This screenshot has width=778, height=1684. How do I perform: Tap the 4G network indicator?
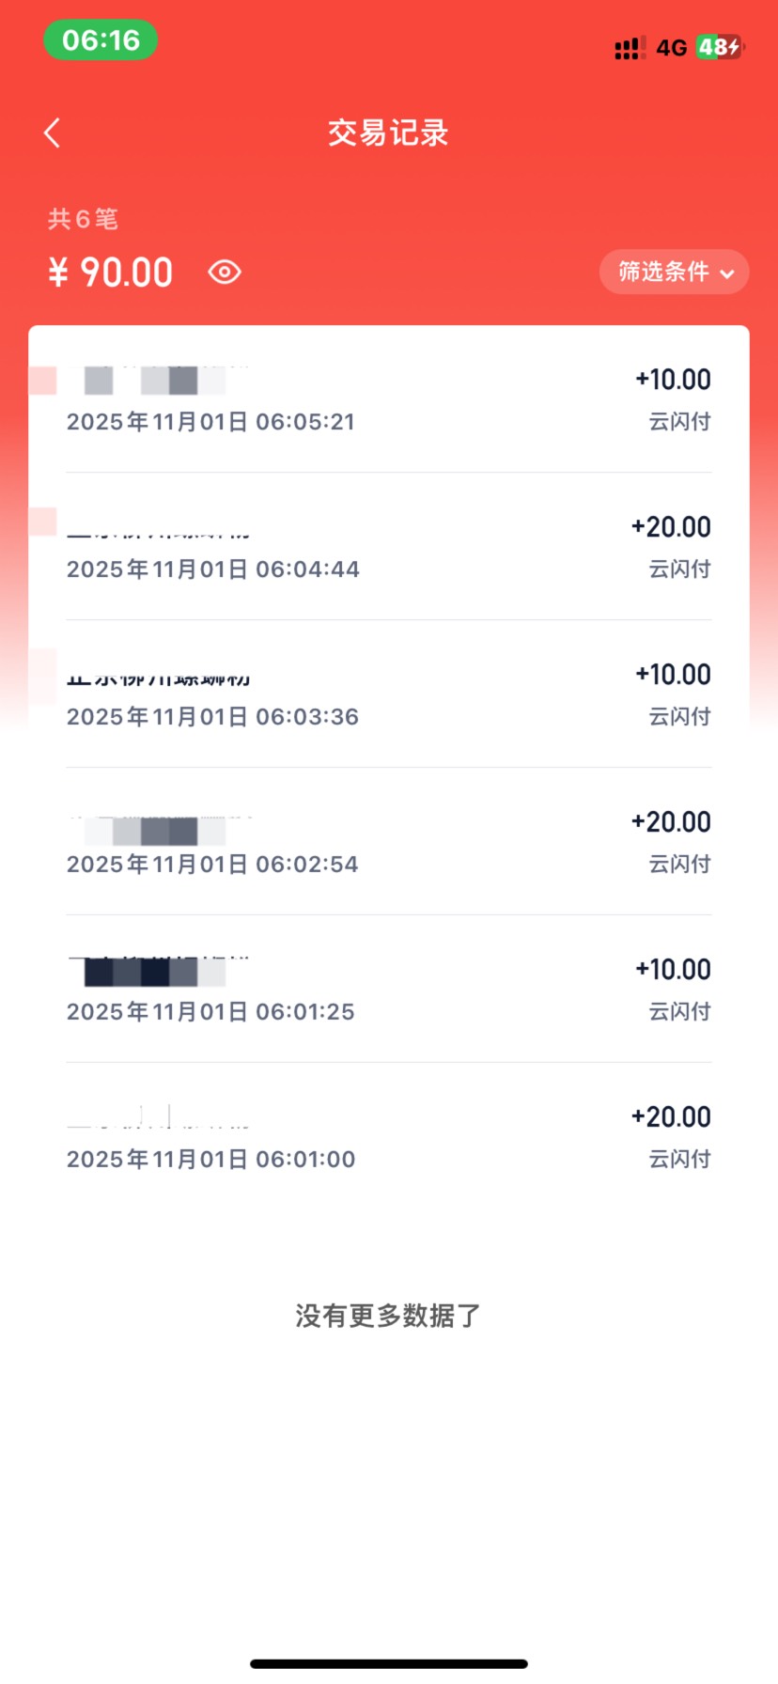[671, 48]
